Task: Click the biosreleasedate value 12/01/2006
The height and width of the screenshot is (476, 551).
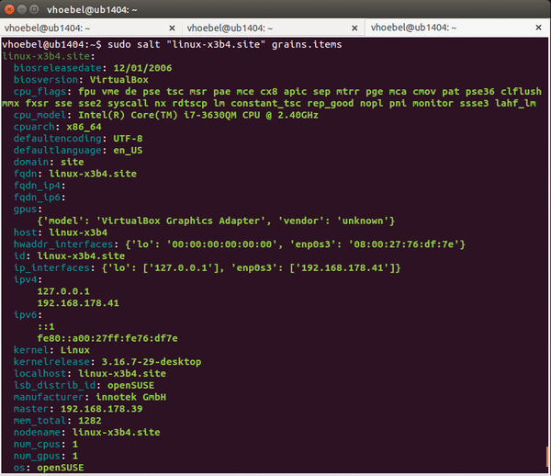Action: pyautogui.click(x=142, y=68)
